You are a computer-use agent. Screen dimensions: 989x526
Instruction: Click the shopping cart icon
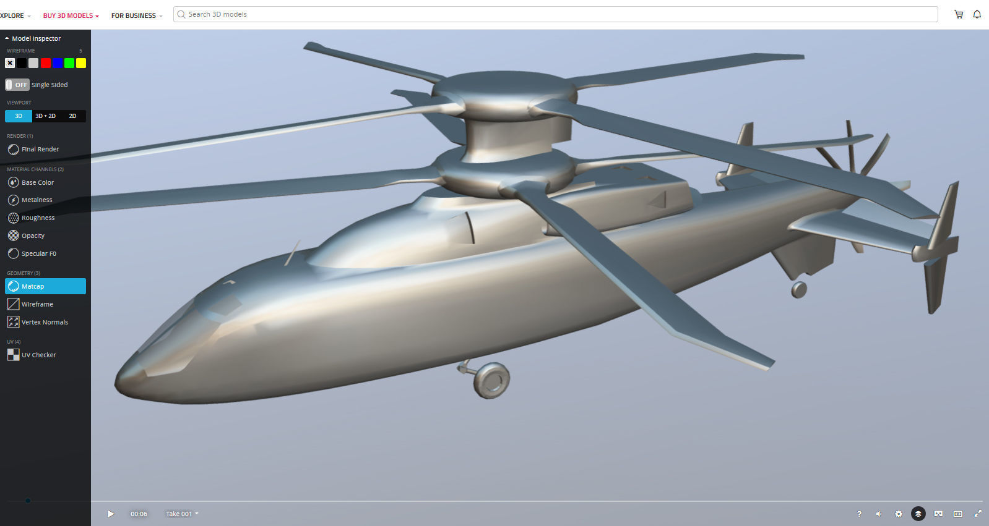(x=959, y=14)
